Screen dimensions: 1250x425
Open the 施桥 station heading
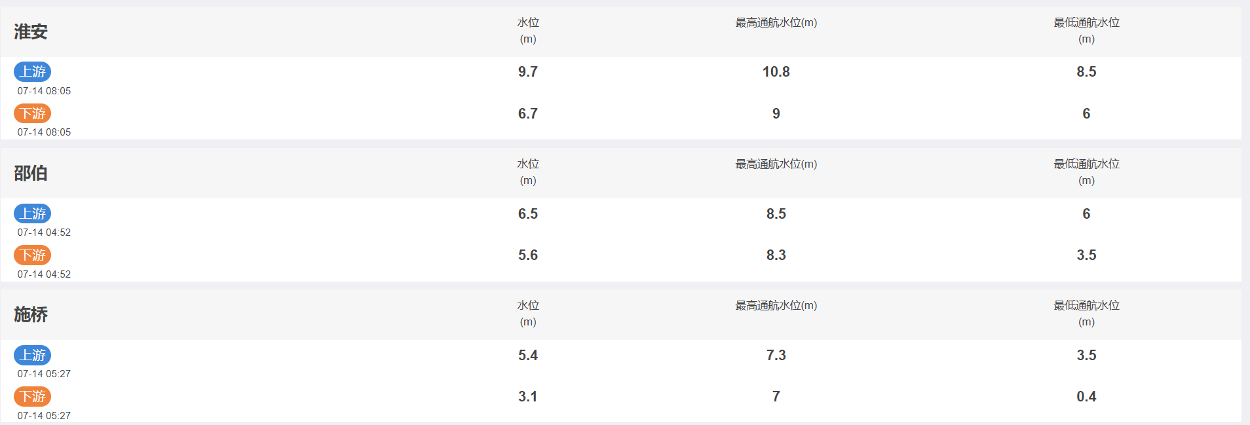(x=31, y=314)
